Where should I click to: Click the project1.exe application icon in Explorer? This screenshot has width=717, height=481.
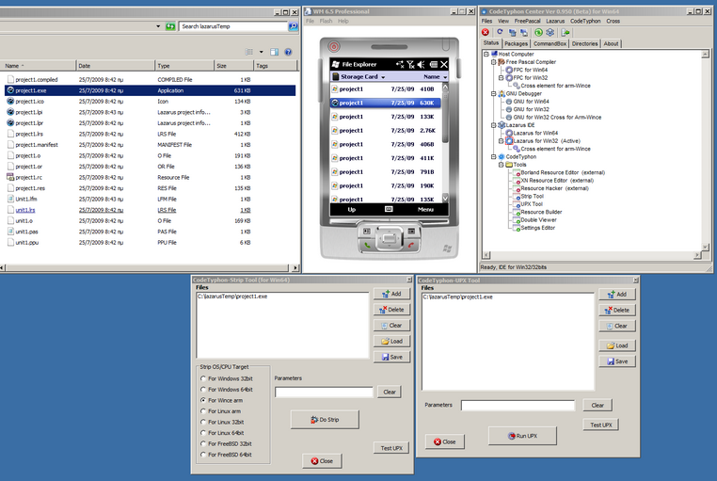tap(10, 90)
